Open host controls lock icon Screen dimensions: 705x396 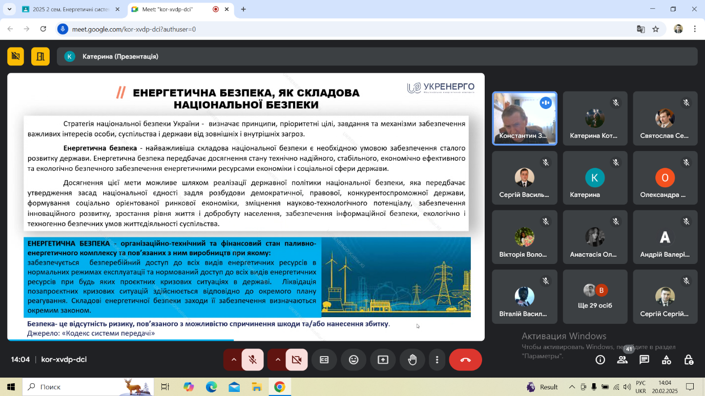(689, 360)
